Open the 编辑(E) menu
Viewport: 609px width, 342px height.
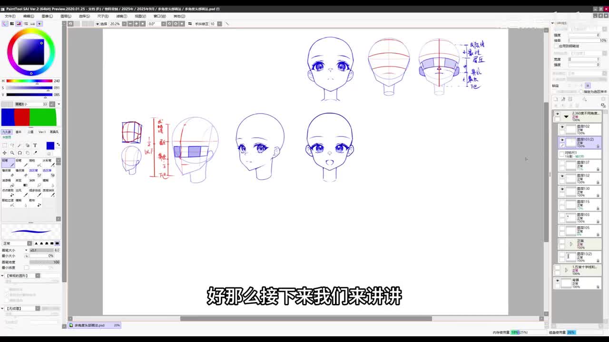tap(29, 16)
